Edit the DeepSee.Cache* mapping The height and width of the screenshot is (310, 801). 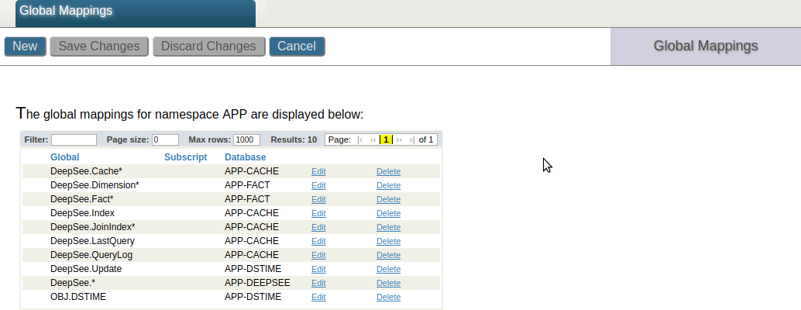pyautogui.click(x=318, y=171)
